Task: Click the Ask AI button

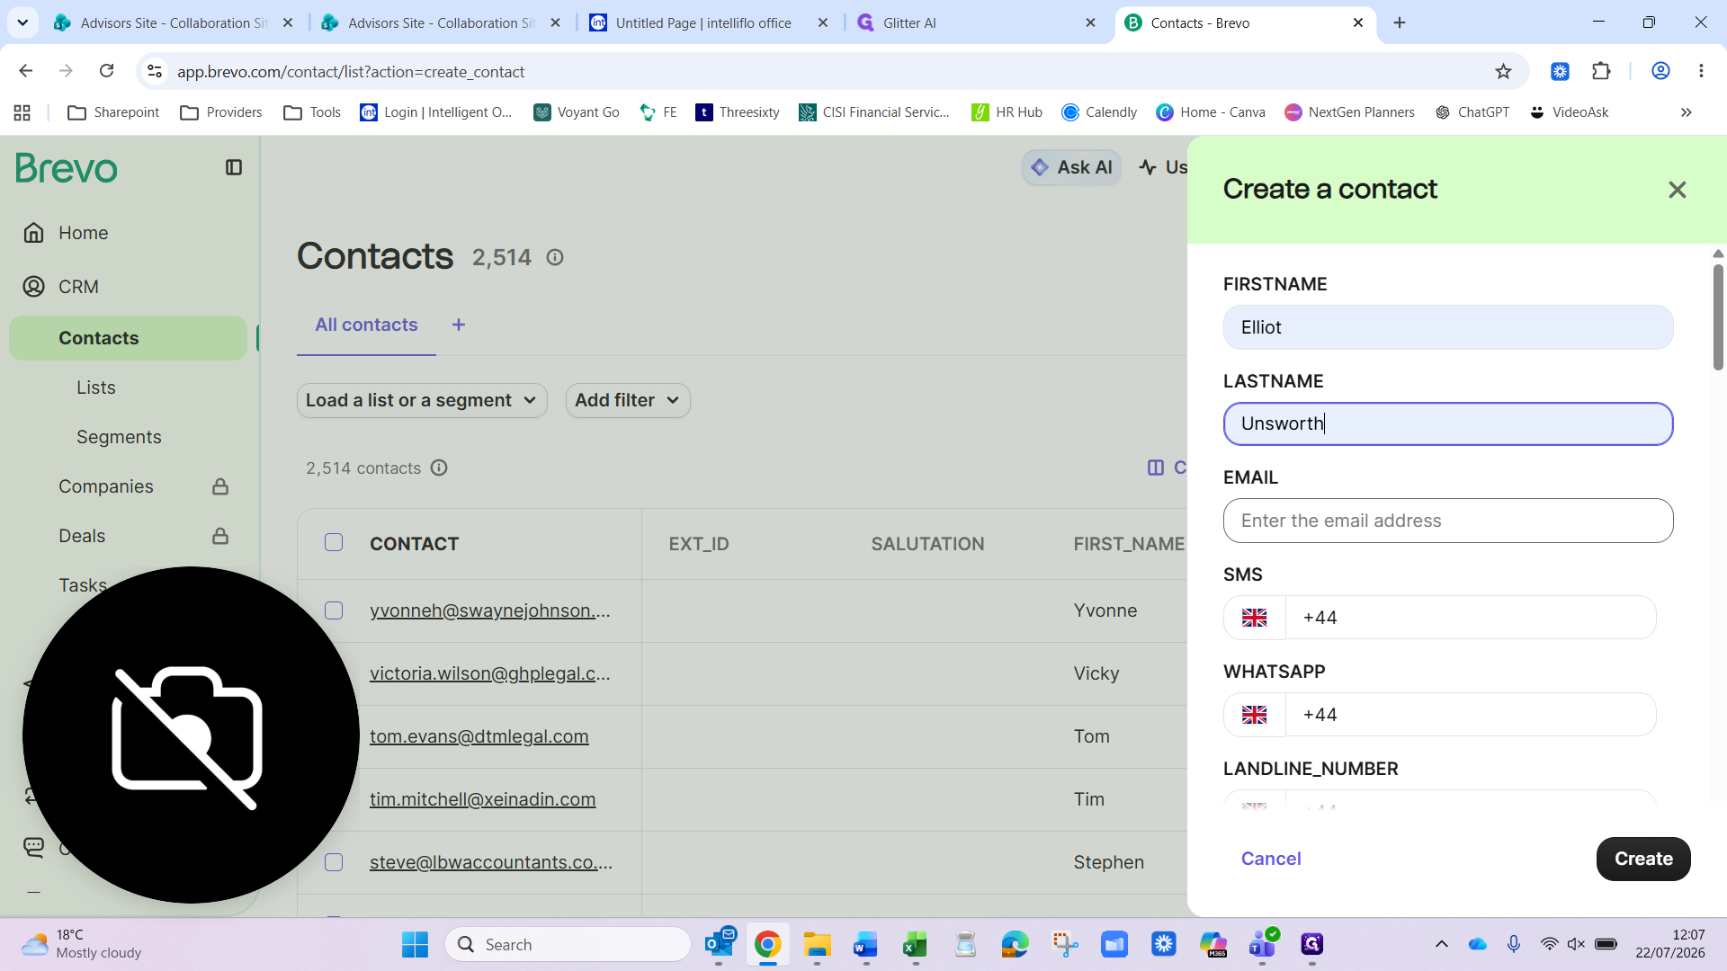Action: [x=1071, y=167]
